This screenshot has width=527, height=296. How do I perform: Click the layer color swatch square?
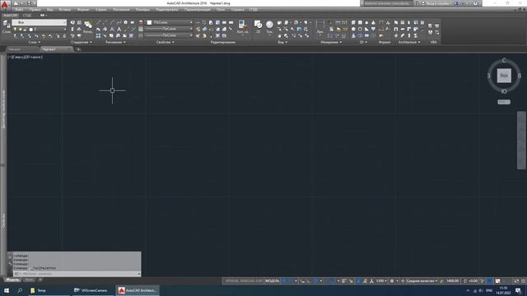tap(31, 30)
